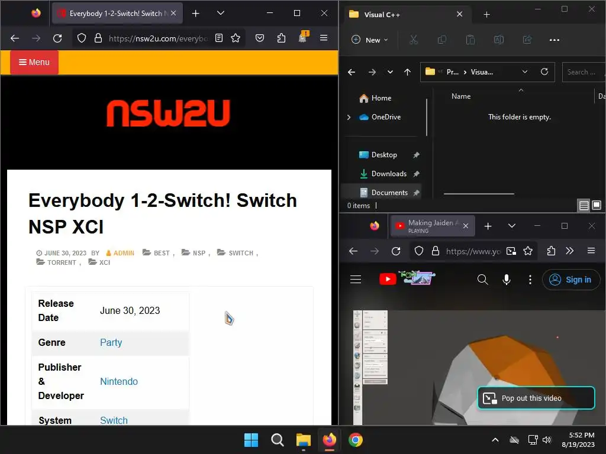This screenshot has height=454, width=606.
Task: Select Desktop in Explorer navigation pane
Action: (x=384, y=155)
